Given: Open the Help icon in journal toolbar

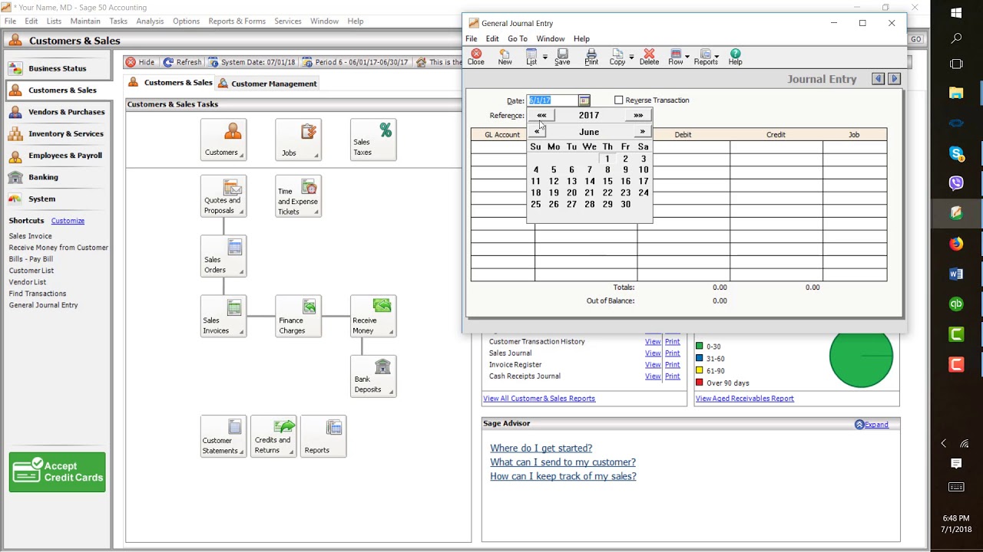Looking at the screenshot, I should coord(735,57).
